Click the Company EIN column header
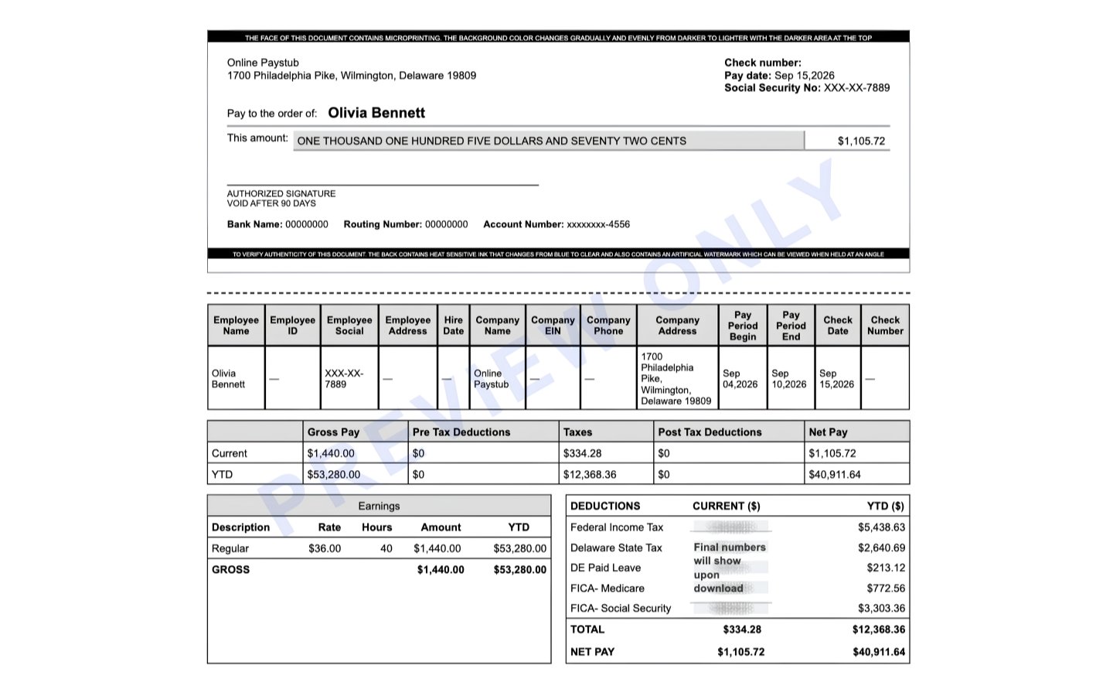 click(553, 325)
